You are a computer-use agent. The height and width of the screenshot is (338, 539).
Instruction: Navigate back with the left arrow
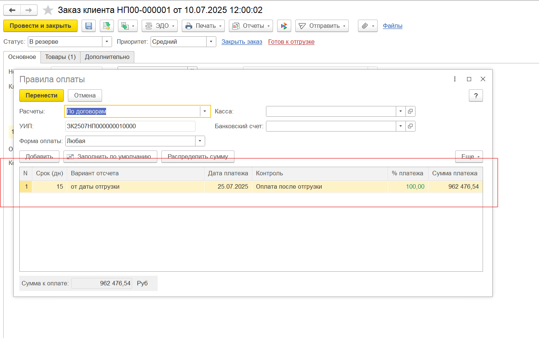12,10
